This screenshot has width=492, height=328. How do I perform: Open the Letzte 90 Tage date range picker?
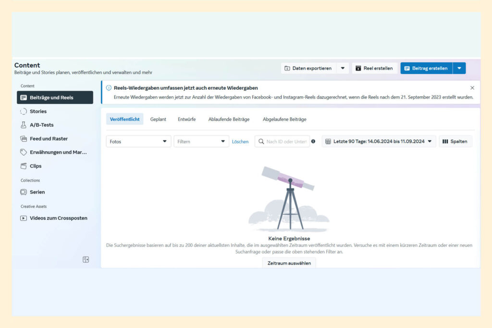tap(379, 142)
